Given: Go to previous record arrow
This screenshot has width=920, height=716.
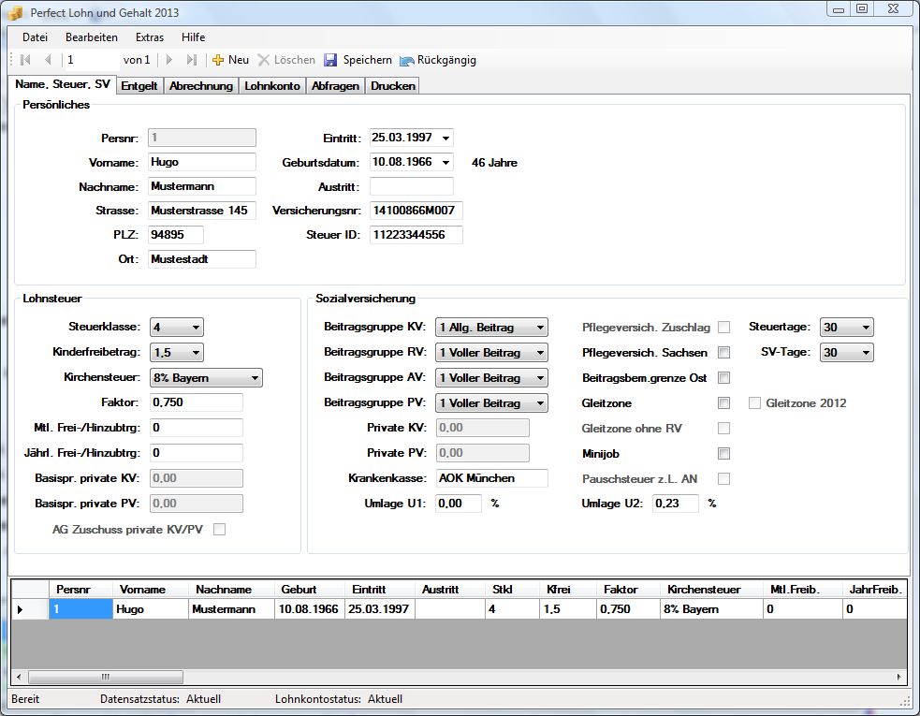Looking at the screenshot, I should [x=48, y=60].
